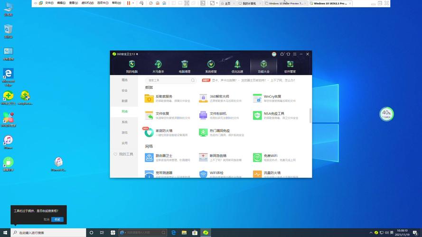
Task: Open 优化加速 rocket speed-up module
Action: [237, 67]
